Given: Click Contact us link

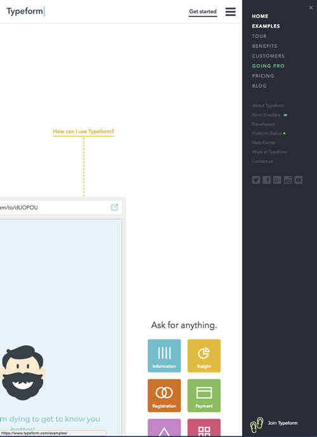Looking at the screenshot, I should [262, 161].
